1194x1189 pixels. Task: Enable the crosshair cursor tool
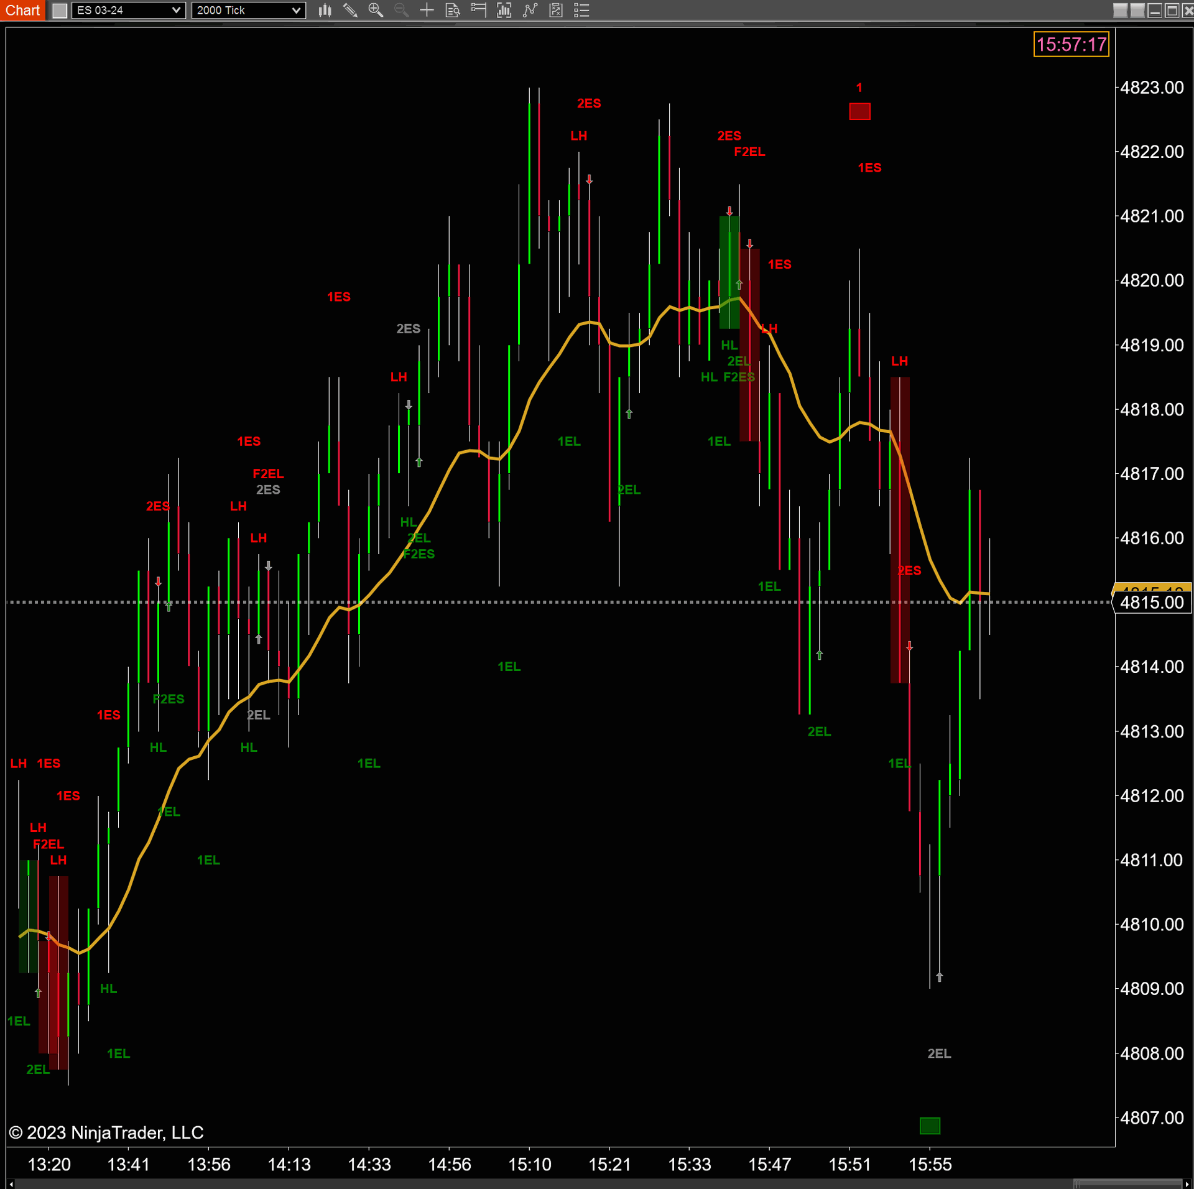coord(427,10)
